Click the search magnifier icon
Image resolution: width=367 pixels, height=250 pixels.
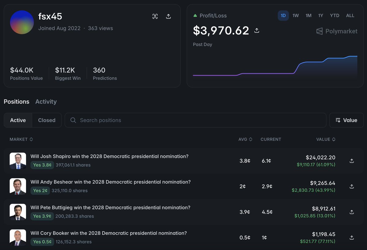[73, 120]
